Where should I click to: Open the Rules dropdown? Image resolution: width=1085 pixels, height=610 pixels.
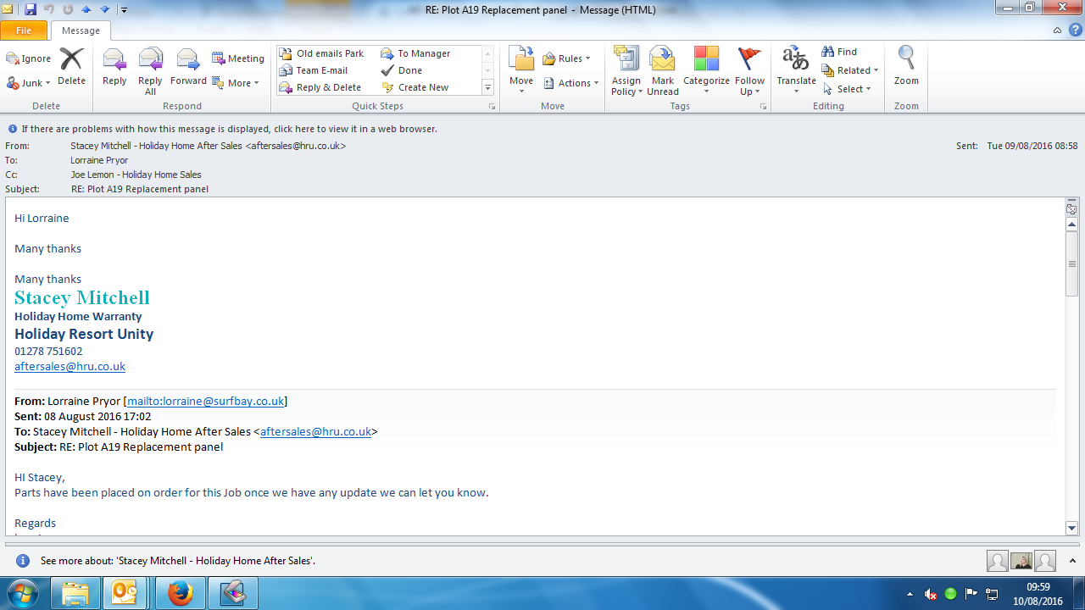pyautogui.click(x=567, y=58)
